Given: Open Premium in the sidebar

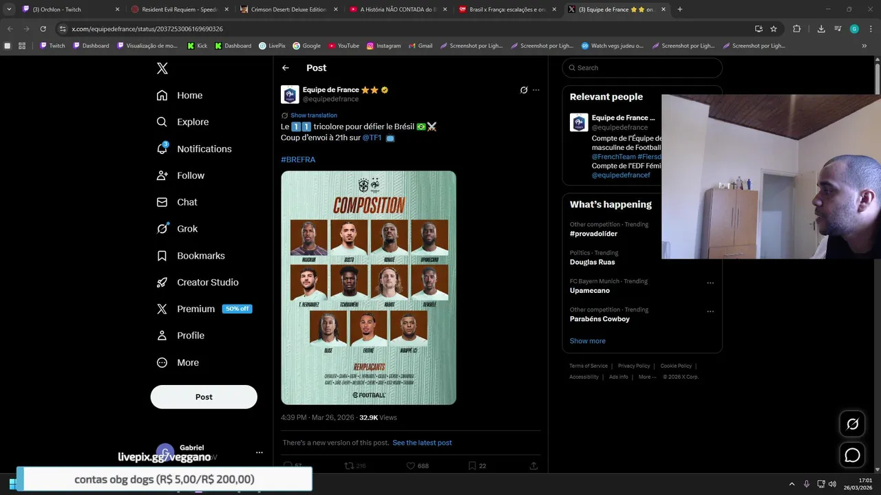Looking at the screenshot, I should [204, 309].
